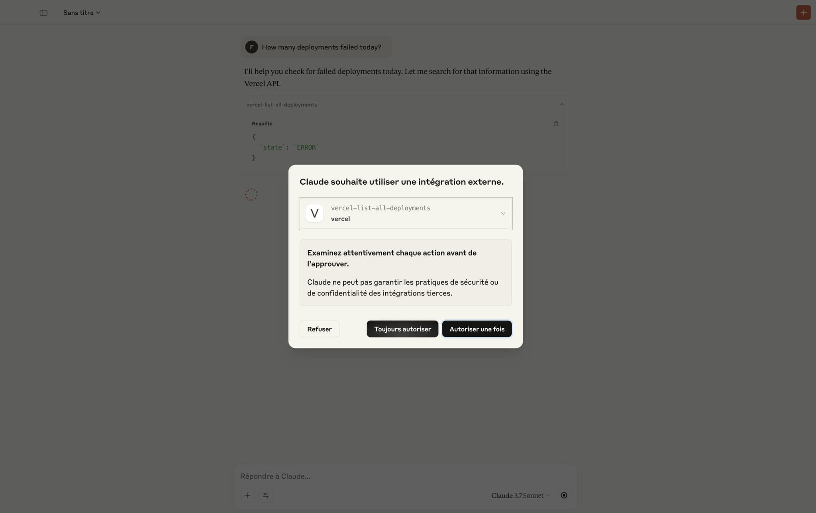Open the tools settings sliders icon

pyautogui.click(x=266, y=495)
